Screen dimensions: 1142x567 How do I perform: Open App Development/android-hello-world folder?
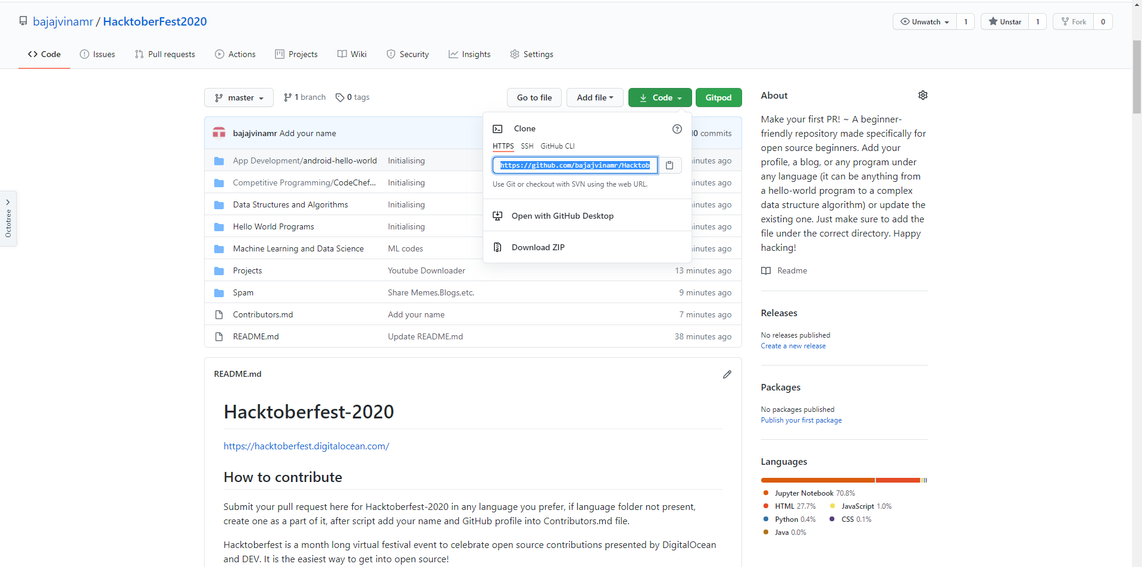coord(305,161)
